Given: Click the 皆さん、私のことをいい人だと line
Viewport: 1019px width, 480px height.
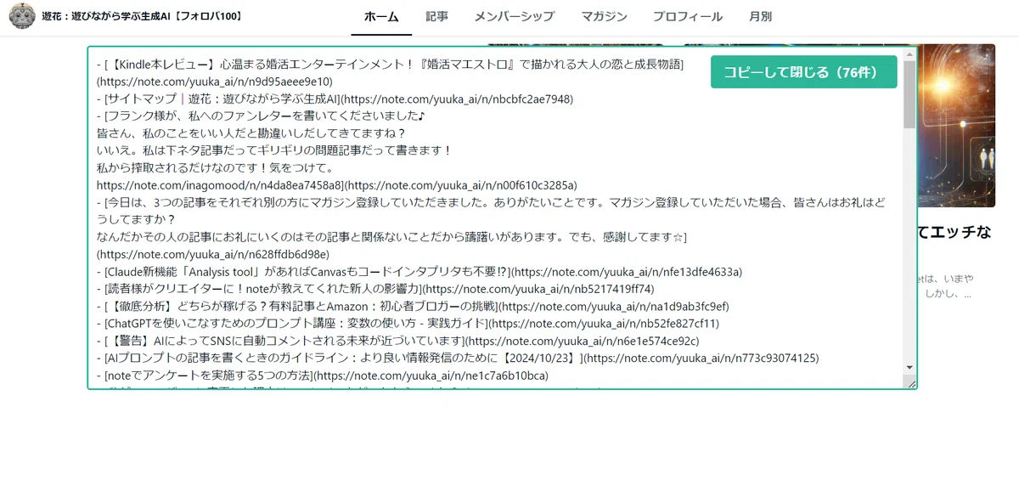Looking at the screenshot, I should 251,133.
